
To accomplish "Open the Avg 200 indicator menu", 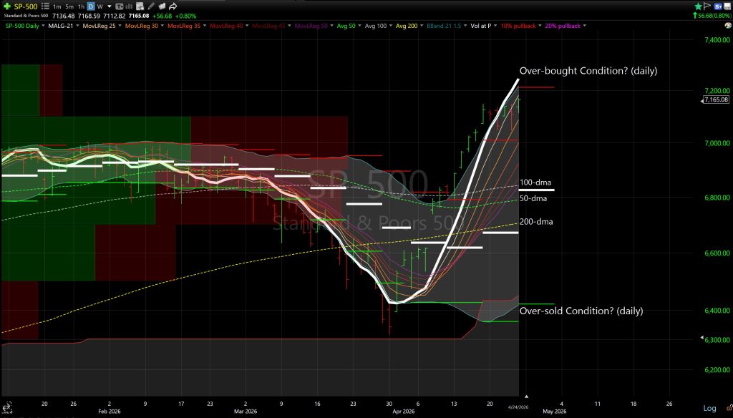I will pos(422,26).
